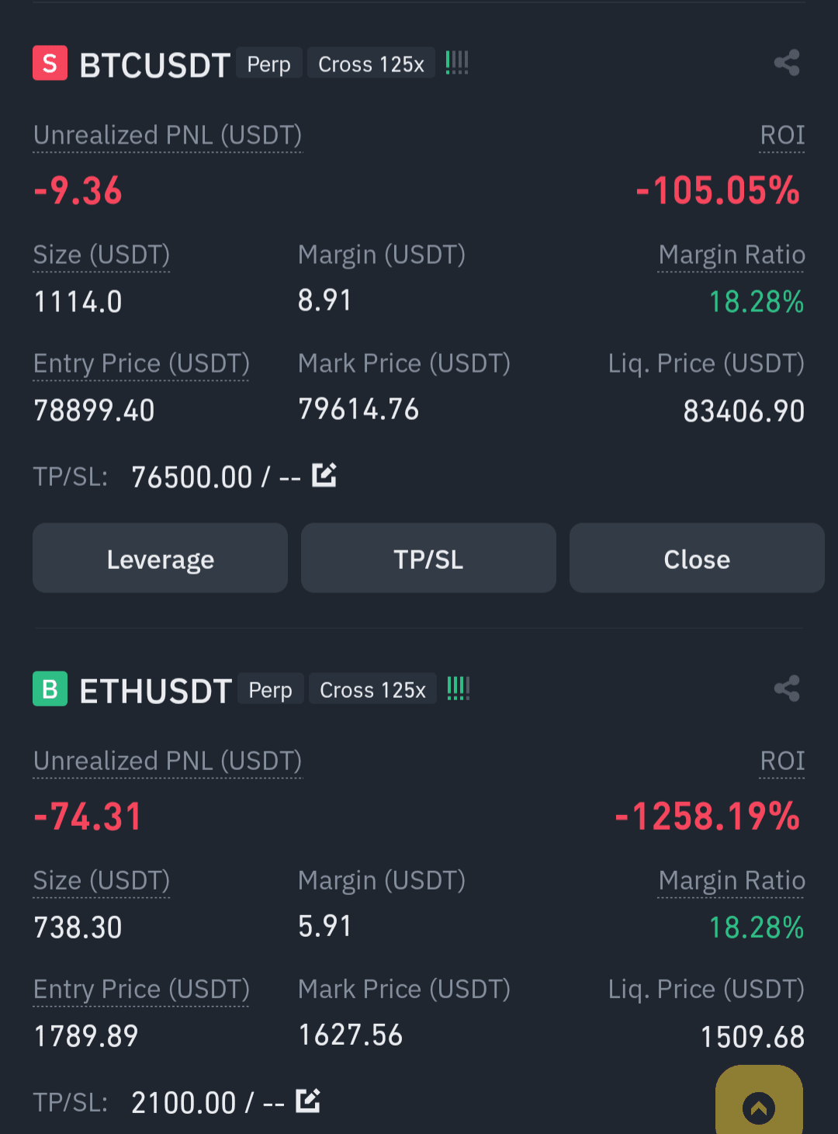Open the TP/SL button for BTCUSDT
The image size is (838, 1134).
428,558
